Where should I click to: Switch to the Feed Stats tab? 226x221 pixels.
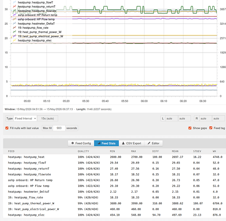point(106,143)
